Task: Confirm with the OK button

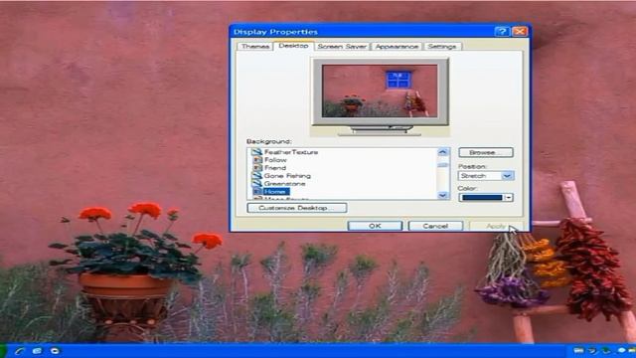Action: (375, 226)
